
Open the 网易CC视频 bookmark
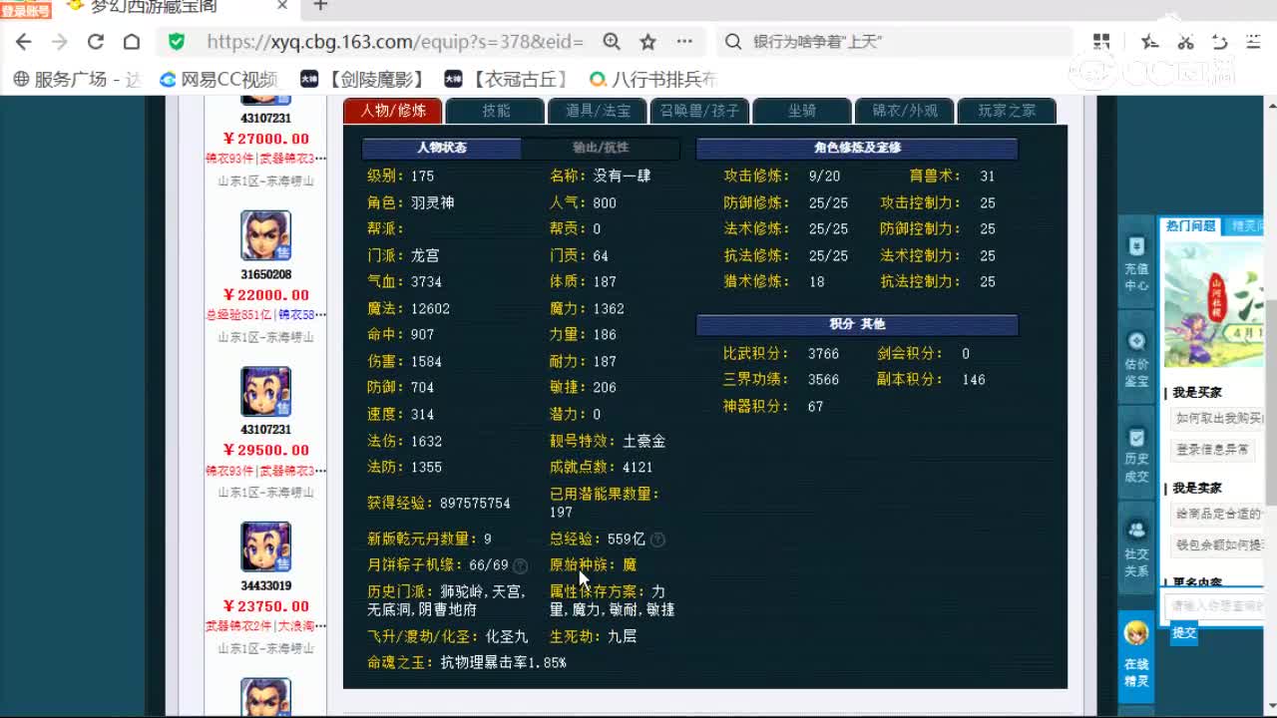click(218, 79)
